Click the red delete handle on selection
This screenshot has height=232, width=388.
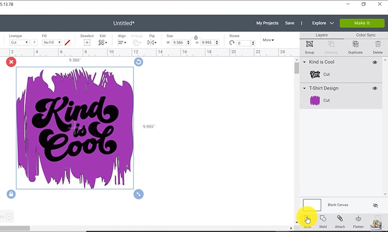click(11, 62)
